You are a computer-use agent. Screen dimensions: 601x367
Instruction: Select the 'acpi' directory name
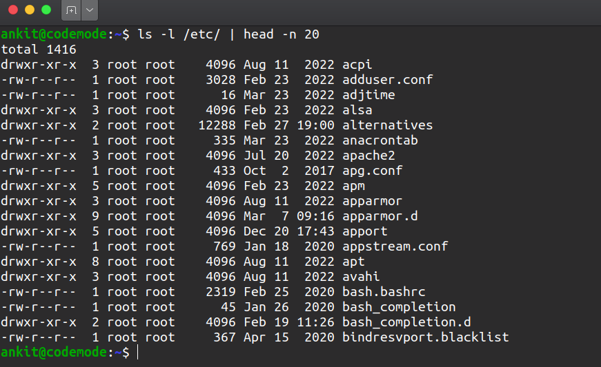pos(357,65)
